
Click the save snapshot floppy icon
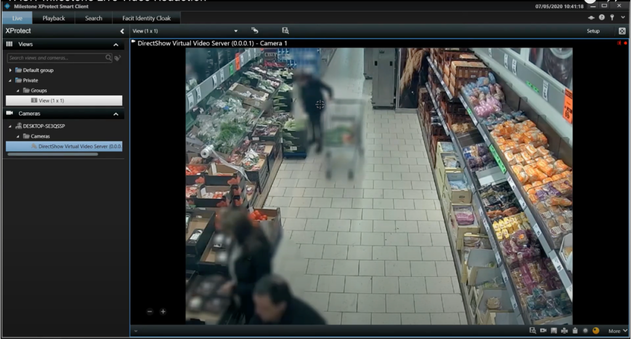pos(554,330)
